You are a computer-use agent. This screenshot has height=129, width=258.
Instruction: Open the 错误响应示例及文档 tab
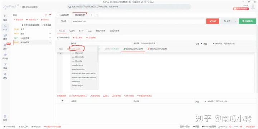(157, 49)
